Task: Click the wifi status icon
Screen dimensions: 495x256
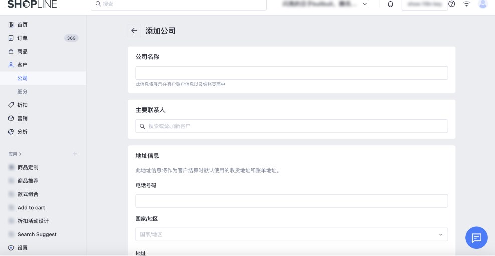Action: [466, 4]
